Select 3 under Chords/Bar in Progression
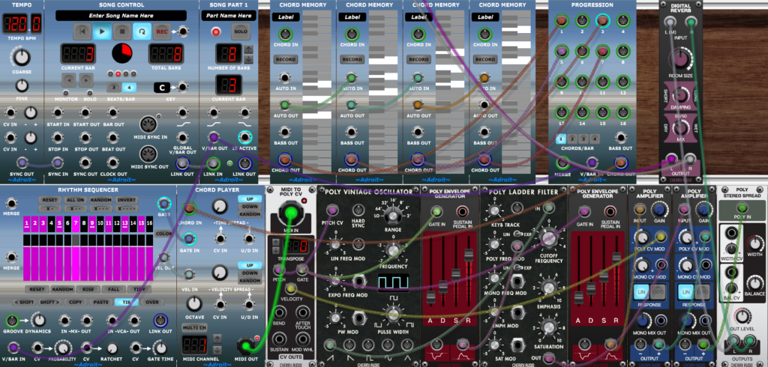This screenshot has height=367, width=768. [x=584, y=139]
